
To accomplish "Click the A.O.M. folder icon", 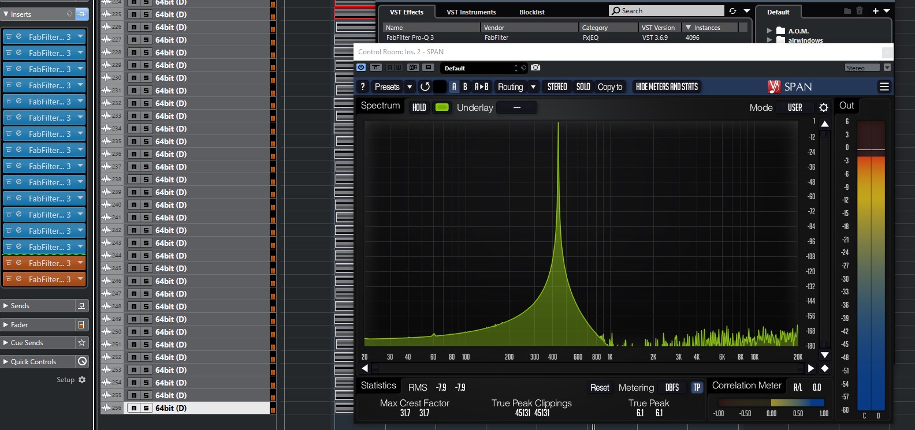I will click(780, 31).
